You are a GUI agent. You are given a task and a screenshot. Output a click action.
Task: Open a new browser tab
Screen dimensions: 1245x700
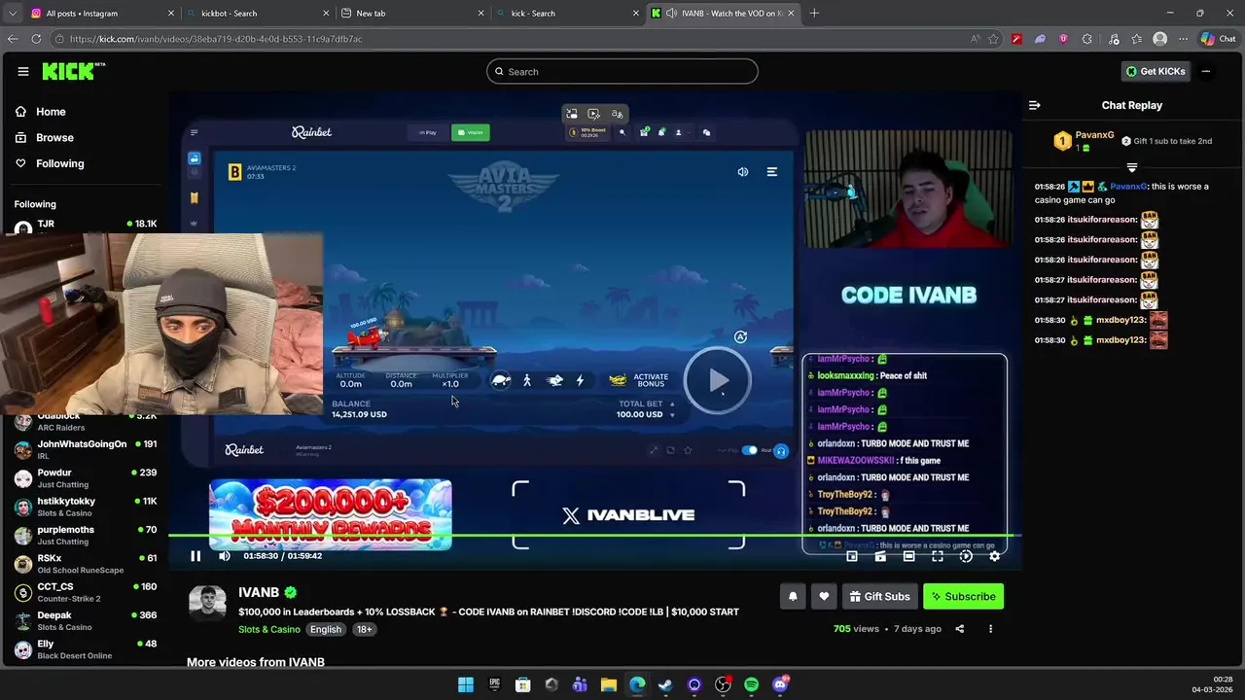pyautogui.click(x=814, y=14)
